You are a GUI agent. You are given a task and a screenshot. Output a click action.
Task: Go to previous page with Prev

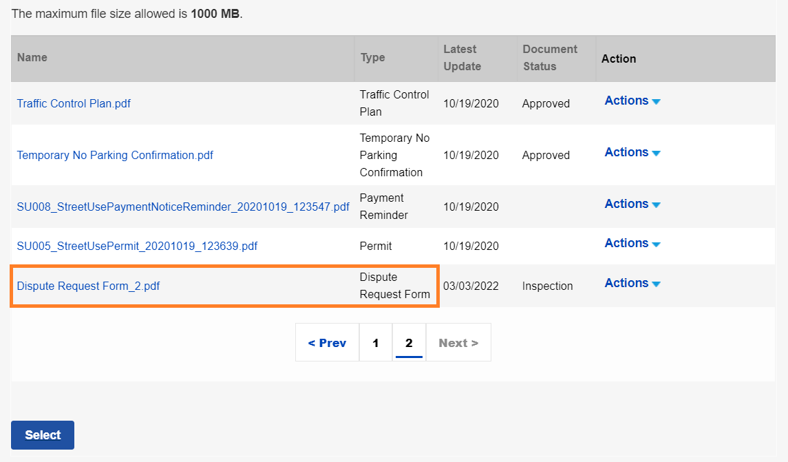coord(327,343)
